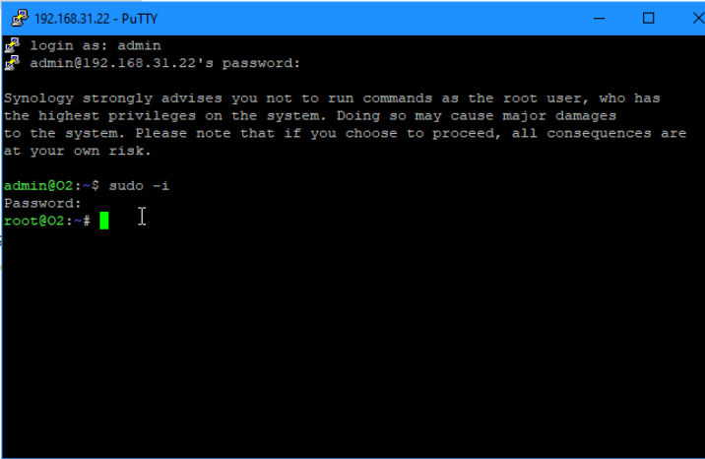Click the PuTTY icon beside 'login as' line
This screenshot has width=705, height=459.
pos(12,45)
